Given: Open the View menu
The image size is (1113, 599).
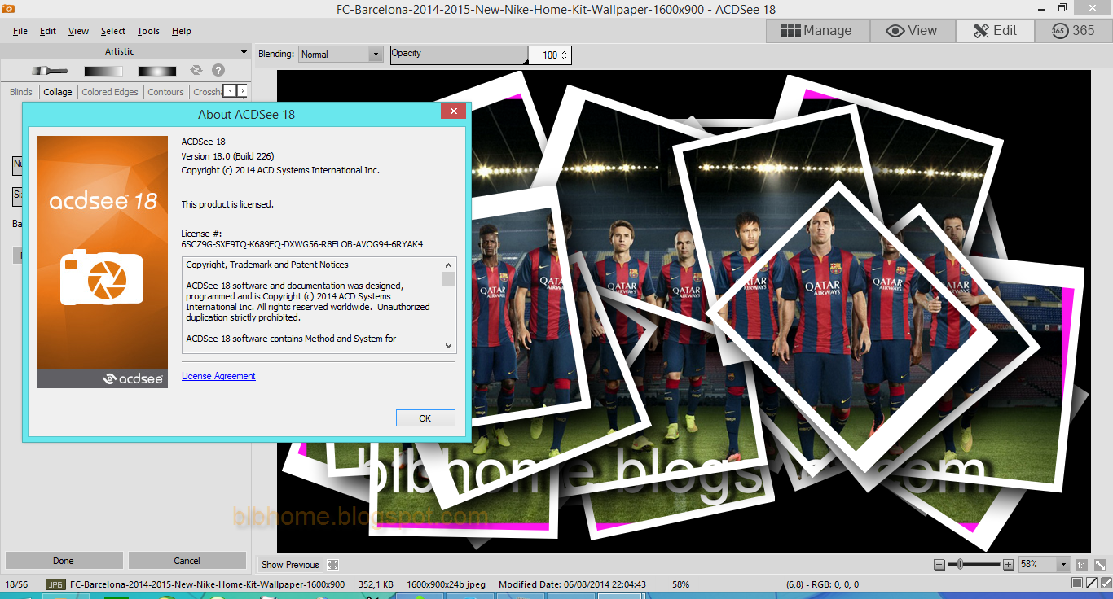Looking at the screenshot, I should tap(78, 31).
